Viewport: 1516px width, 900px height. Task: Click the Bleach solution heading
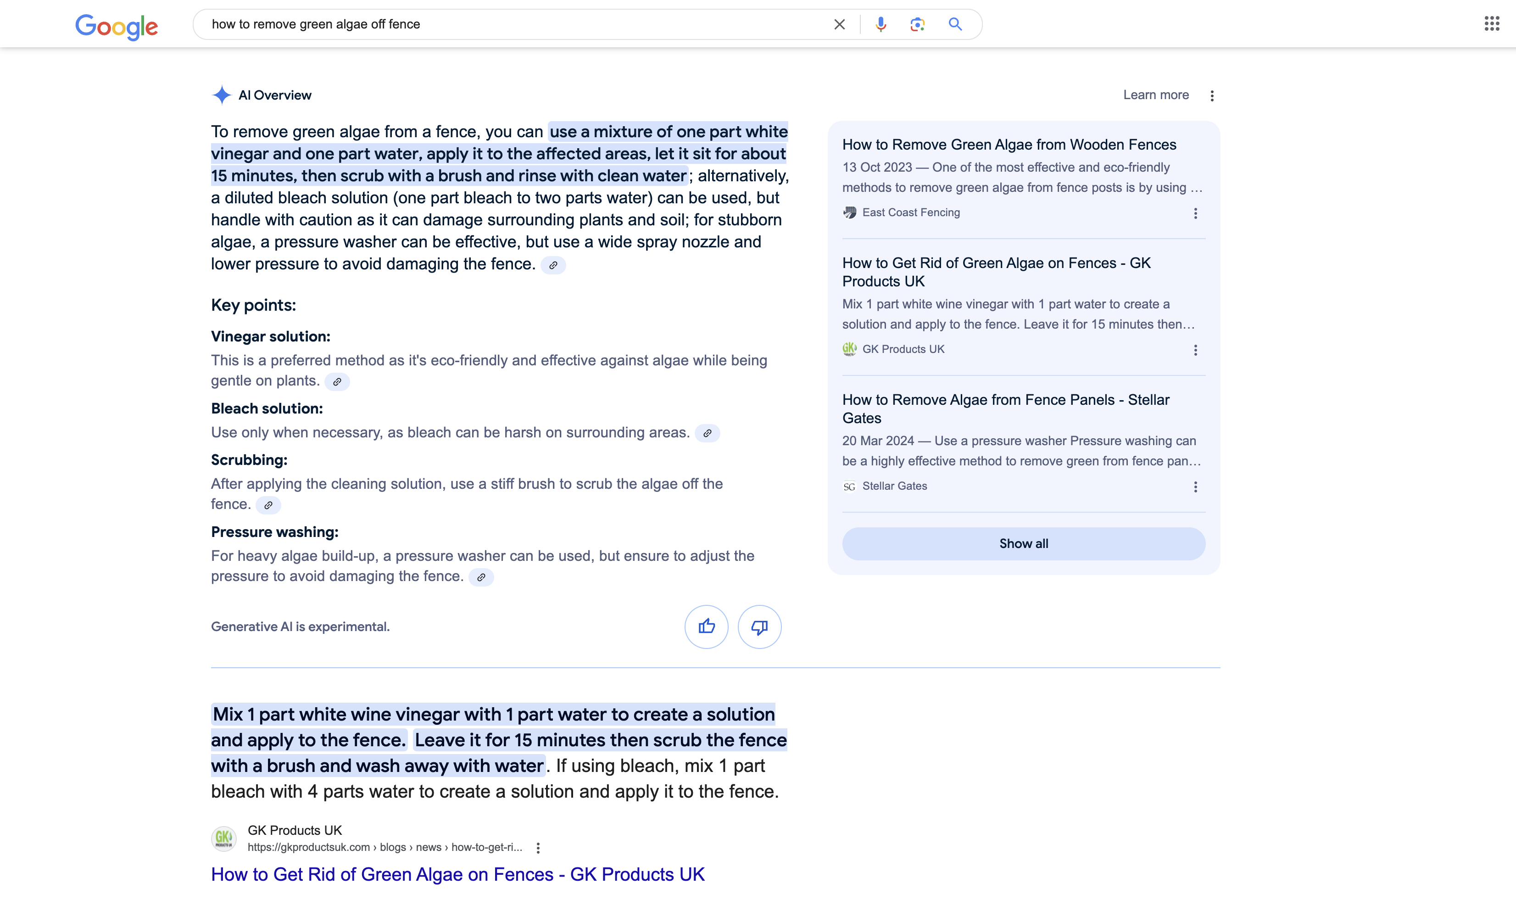(x=267, y=409)
